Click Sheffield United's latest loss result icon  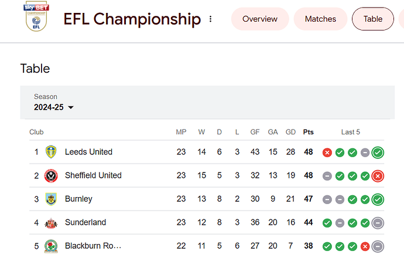pyautogui.click(x=378, y=176)
